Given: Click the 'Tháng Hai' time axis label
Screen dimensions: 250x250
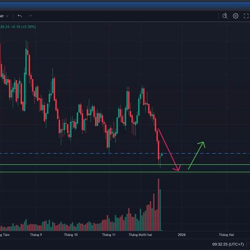Looking at the screenshot, I should 226,235.
